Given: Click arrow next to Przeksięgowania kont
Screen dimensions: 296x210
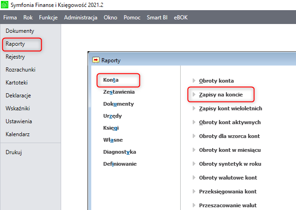Looking at the screenshot, I should click(194, 192).
